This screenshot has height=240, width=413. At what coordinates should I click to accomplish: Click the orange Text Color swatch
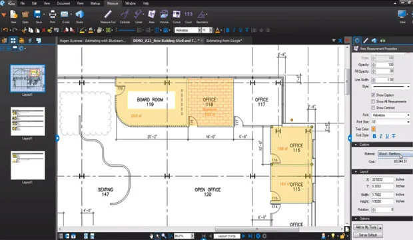click(374, 129)
